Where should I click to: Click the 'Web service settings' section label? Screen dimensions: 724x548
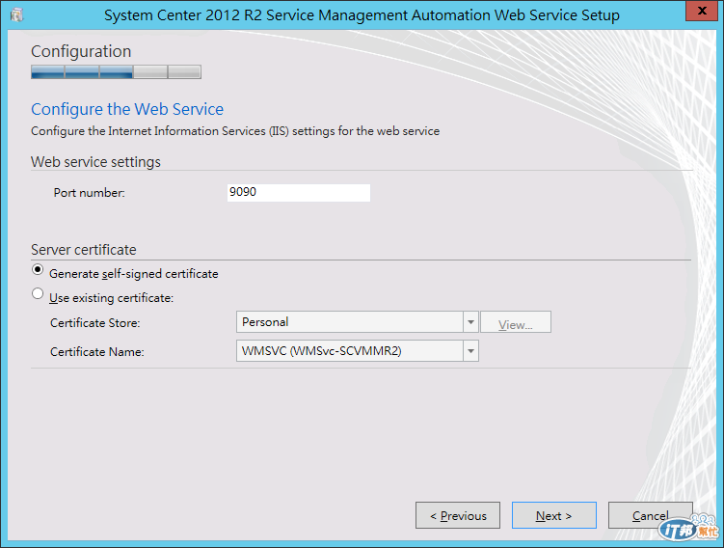coord(95,162)
